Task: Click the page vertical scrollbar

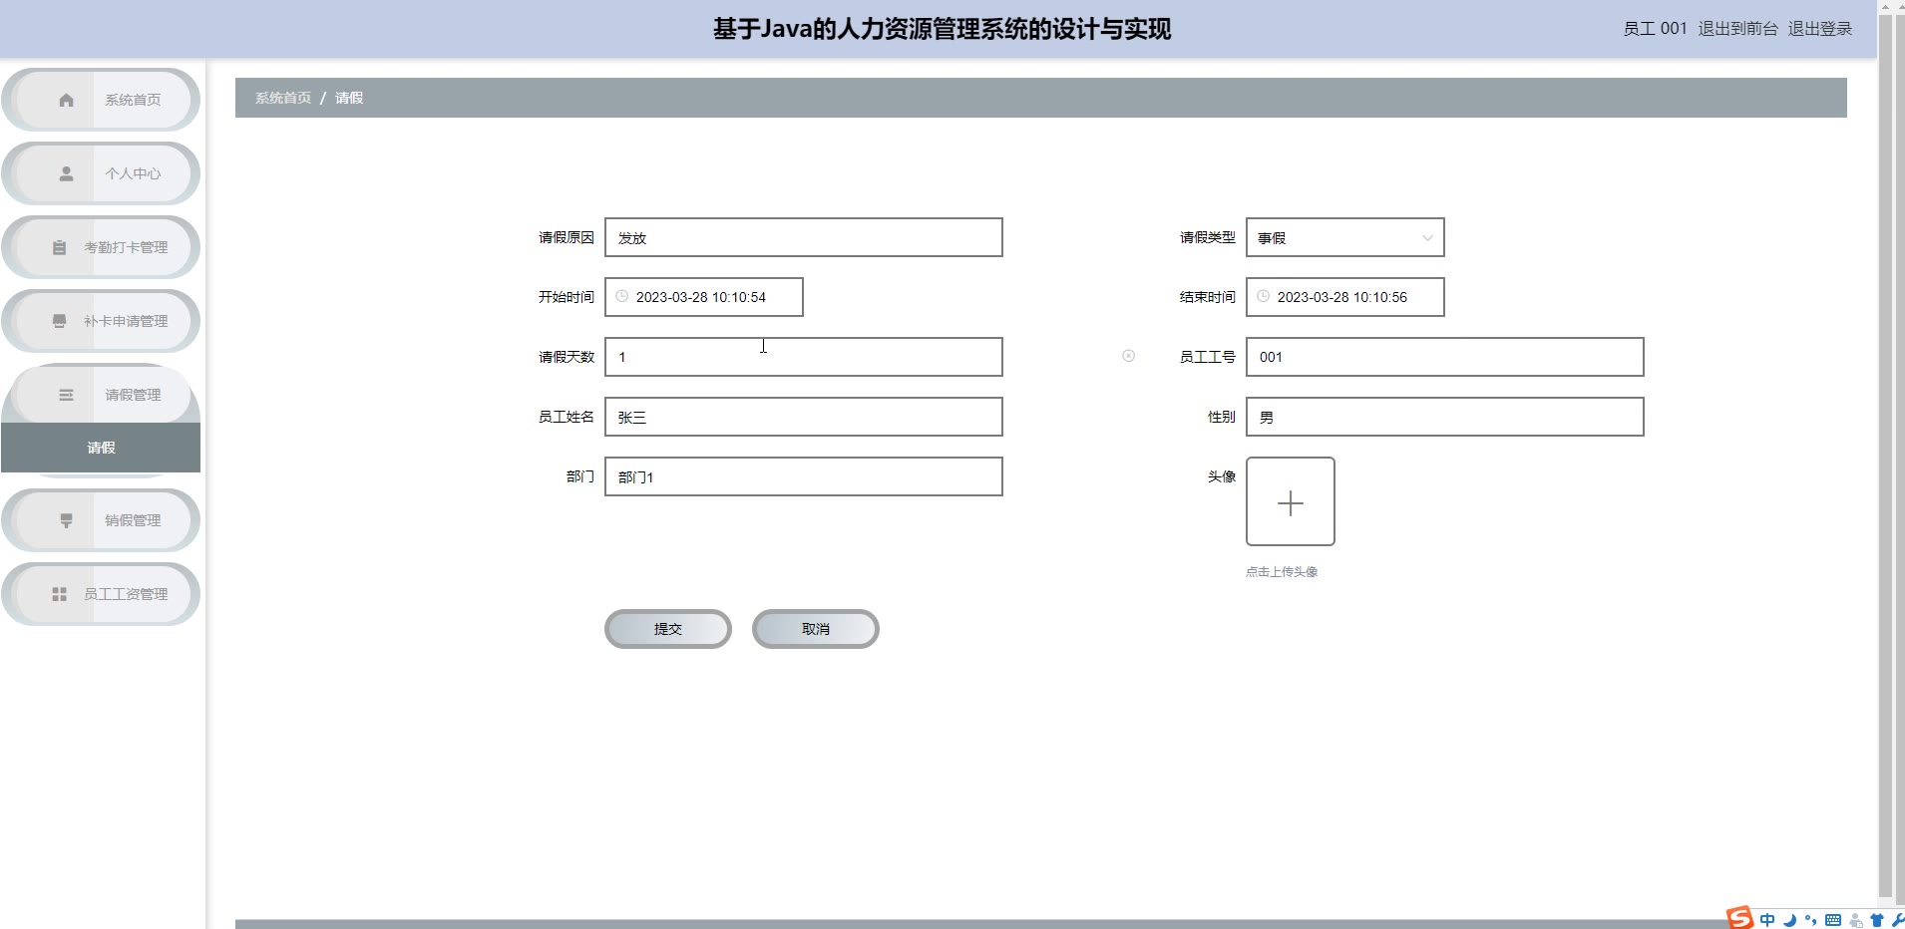Action: [x=1885, y=454]
